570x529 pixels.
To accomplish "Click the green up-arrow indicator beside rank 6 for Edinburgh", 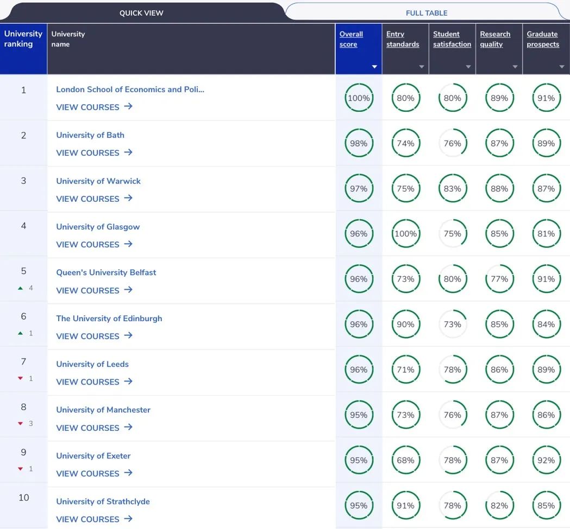I will click(x=20, y=333).
